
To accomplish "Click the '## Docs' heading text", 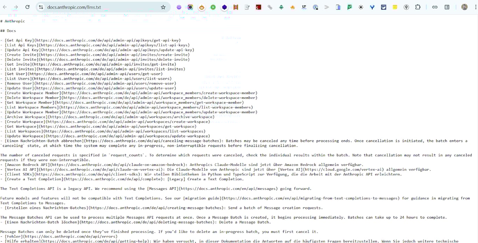I will coord(8,31).
